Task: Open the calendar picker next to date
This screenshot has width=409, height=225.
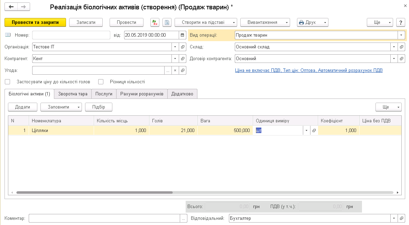Action: (x=182, y=35)
